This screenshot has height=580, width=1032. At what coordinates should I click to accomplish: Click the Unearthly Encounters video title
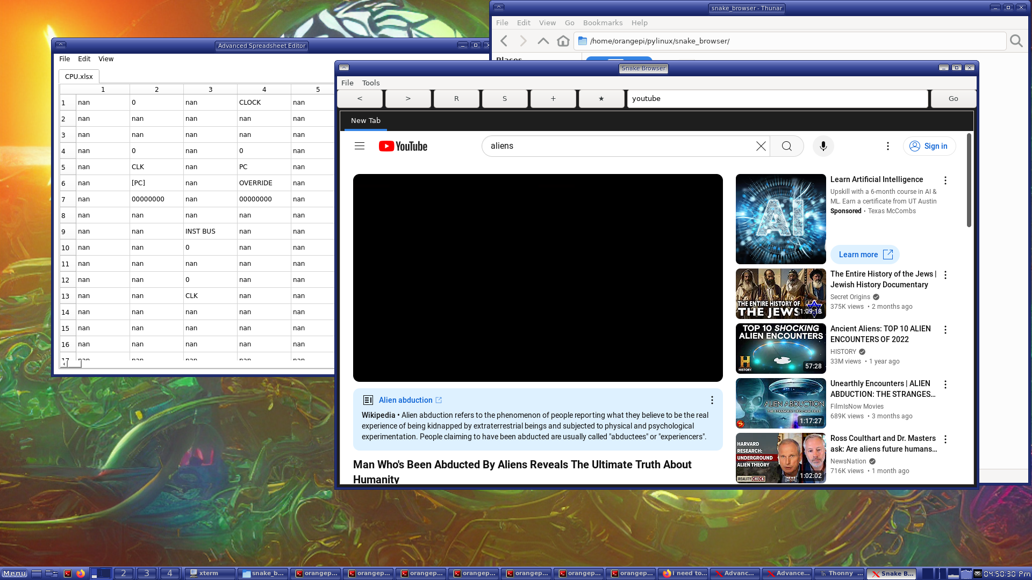pyautogui.click(x=883, y=389)
